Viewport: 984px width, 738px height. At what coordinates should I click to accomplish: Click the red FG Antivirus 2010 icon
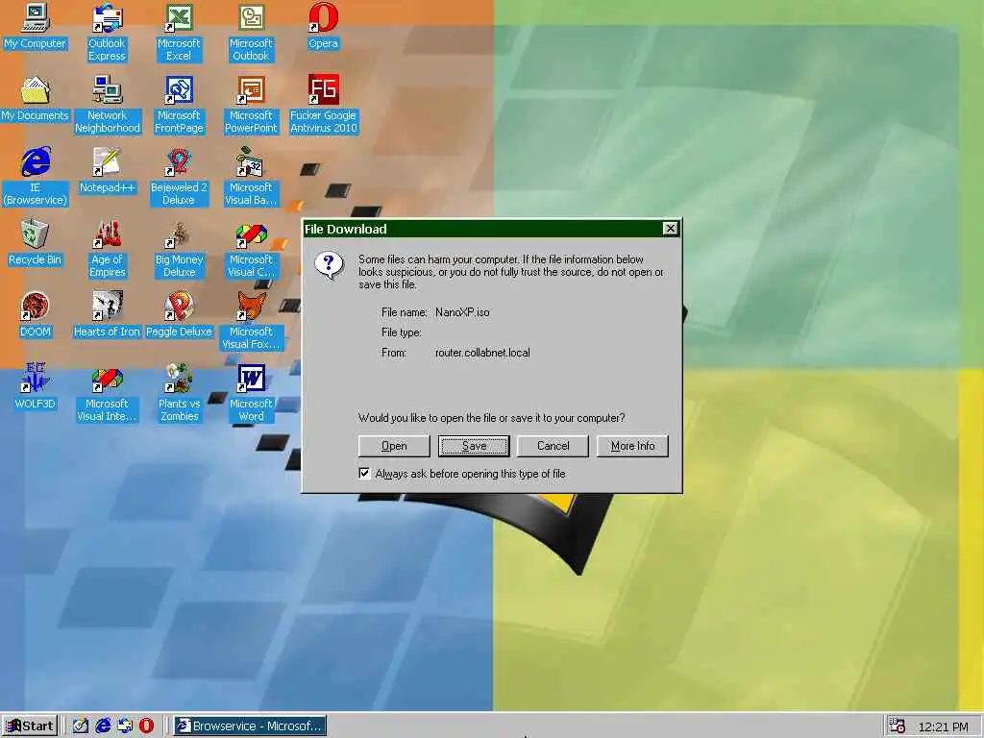click(x=323, y=105)
